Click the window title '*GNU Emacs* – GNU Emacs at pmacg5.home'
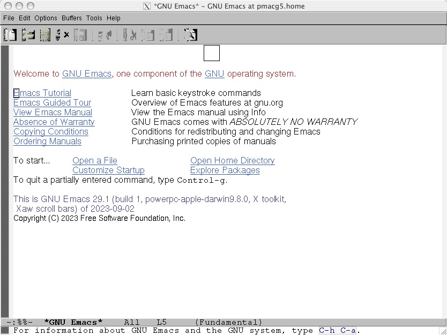The height and width of the screenshot is (335, 447). click(229, 6)
